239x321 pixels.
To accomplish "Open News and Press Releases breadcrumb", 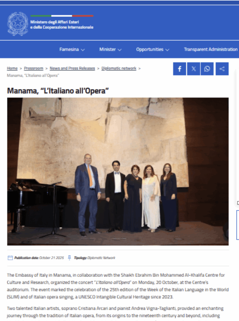I will [x=72, y=68].
